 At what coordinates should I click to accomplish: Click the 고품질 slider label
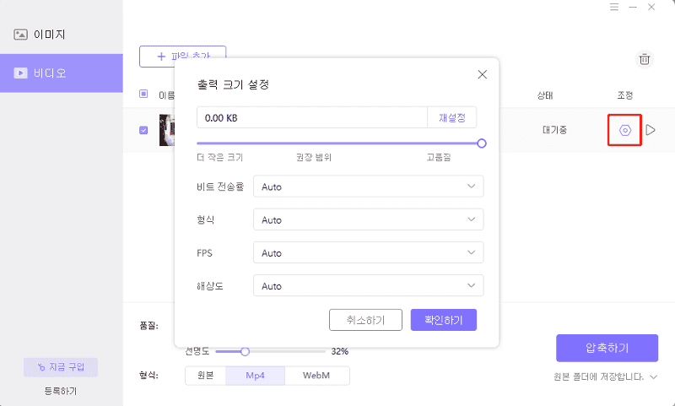pos(439,158)
